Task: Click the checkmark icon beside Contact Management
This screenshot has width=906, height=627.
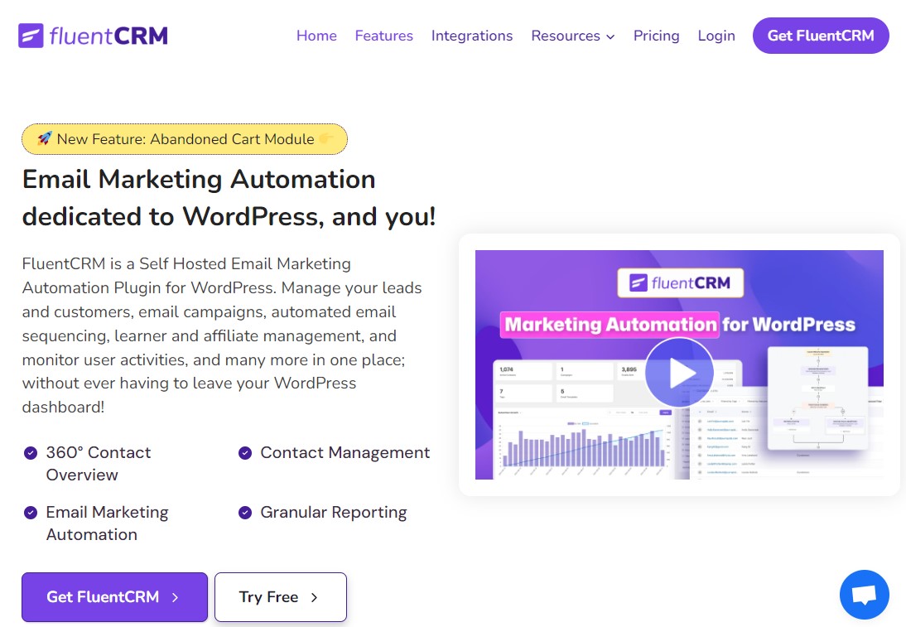Action: pyautogui.click(x=245, y=453)
